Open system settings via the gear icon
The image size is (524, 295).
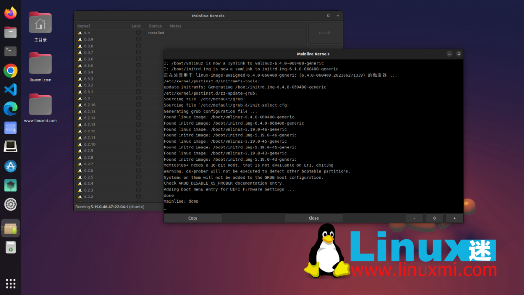10,204
